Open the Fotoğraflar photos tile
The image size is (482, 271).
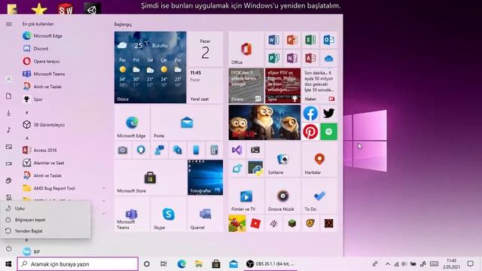[205, 178]
